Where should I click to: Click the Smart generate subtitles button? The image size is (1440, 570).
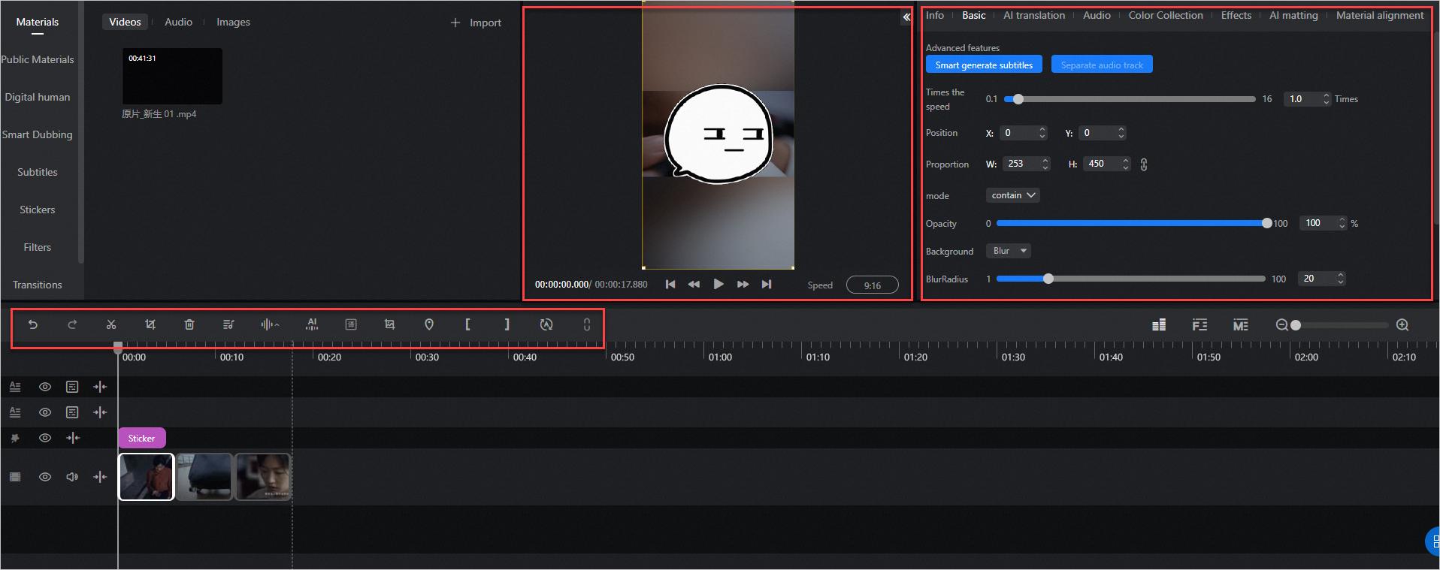[x=984, y=65]
